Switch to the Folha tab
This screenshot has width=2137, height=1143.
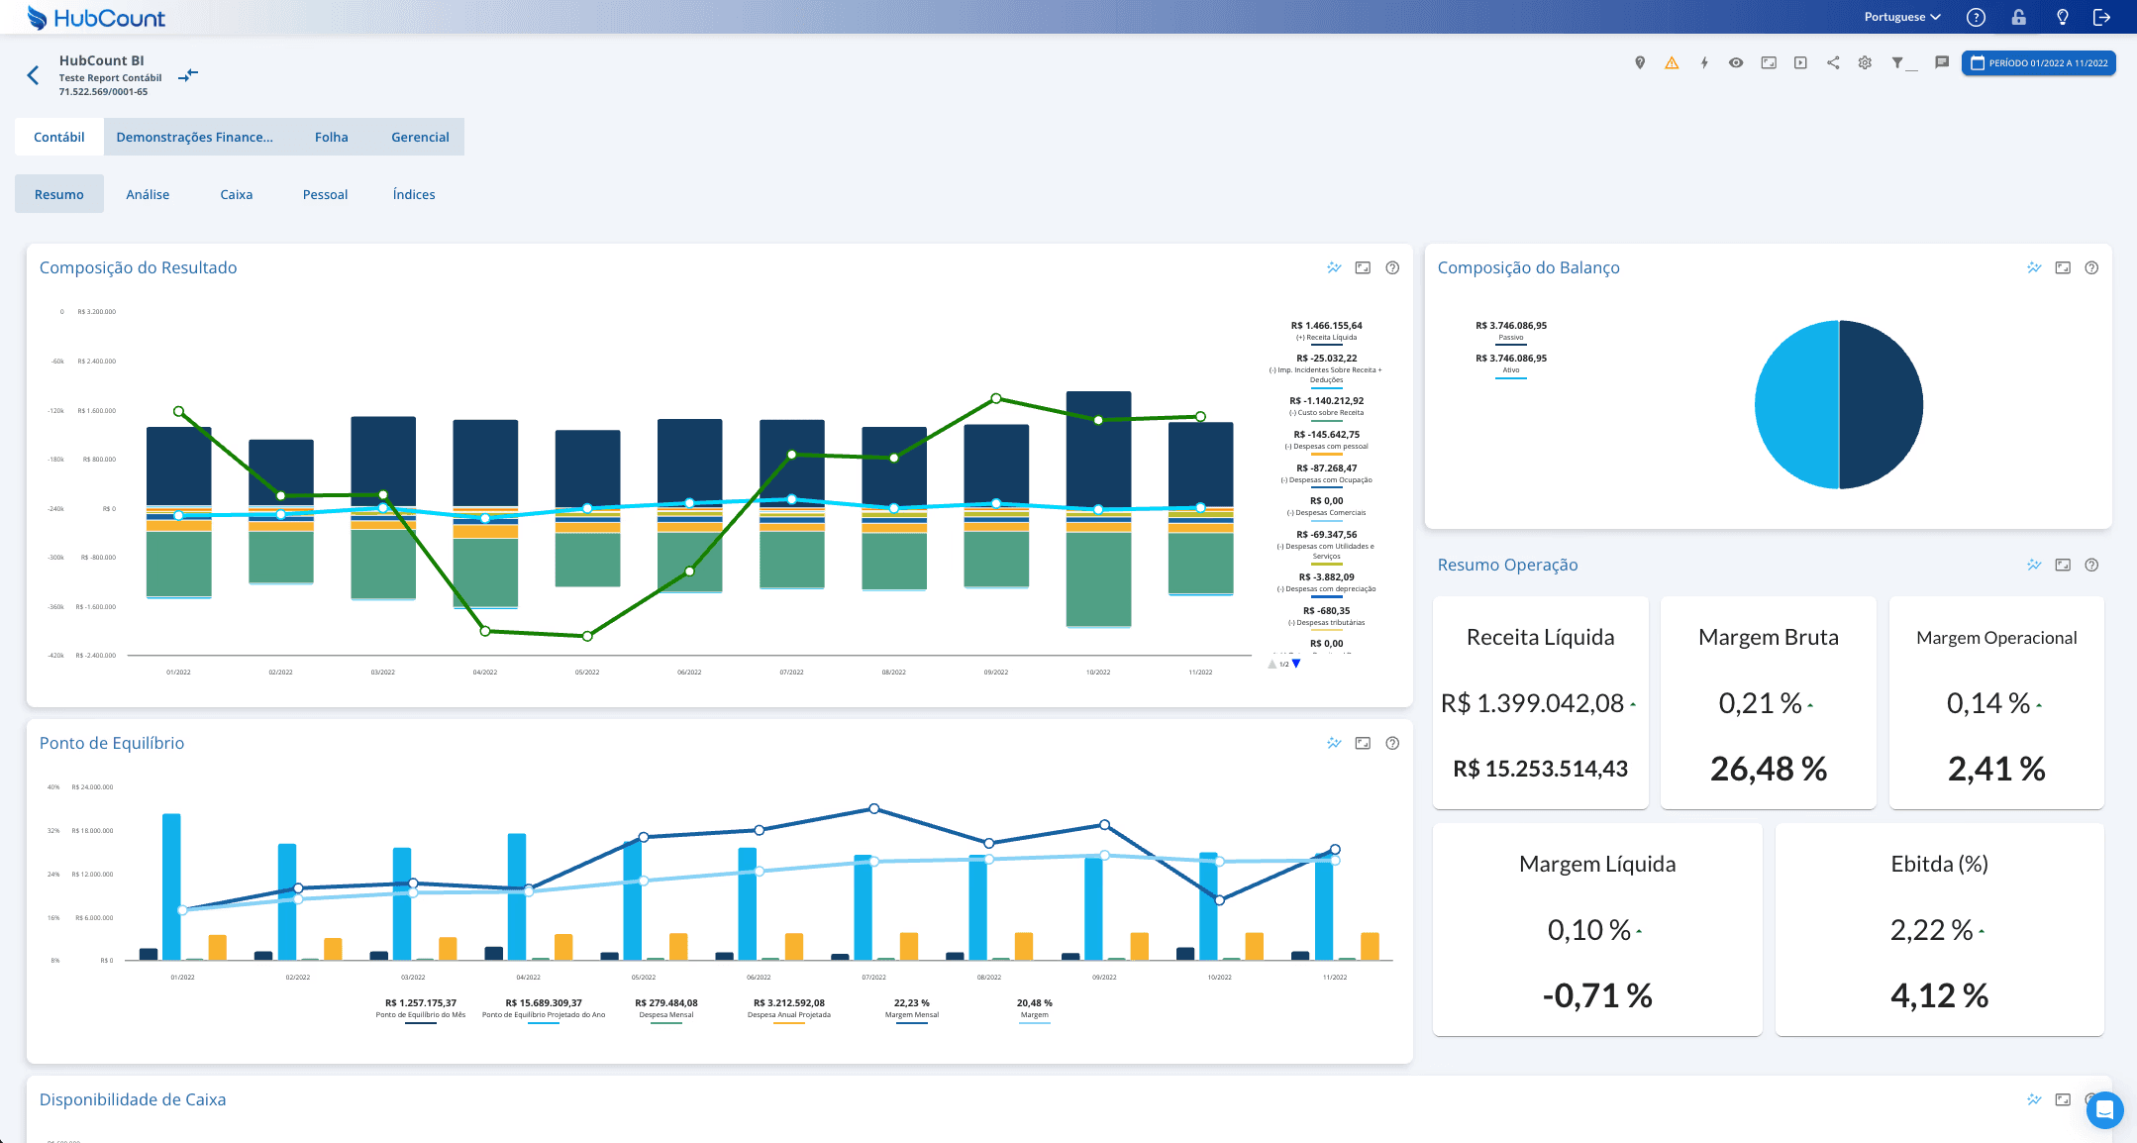pos(332,137)
